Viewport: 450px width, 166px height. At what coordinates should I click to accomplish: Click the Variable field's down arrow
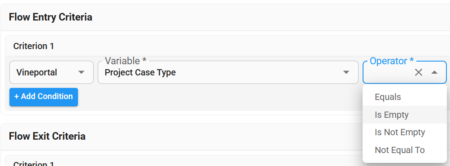(346, 73)
